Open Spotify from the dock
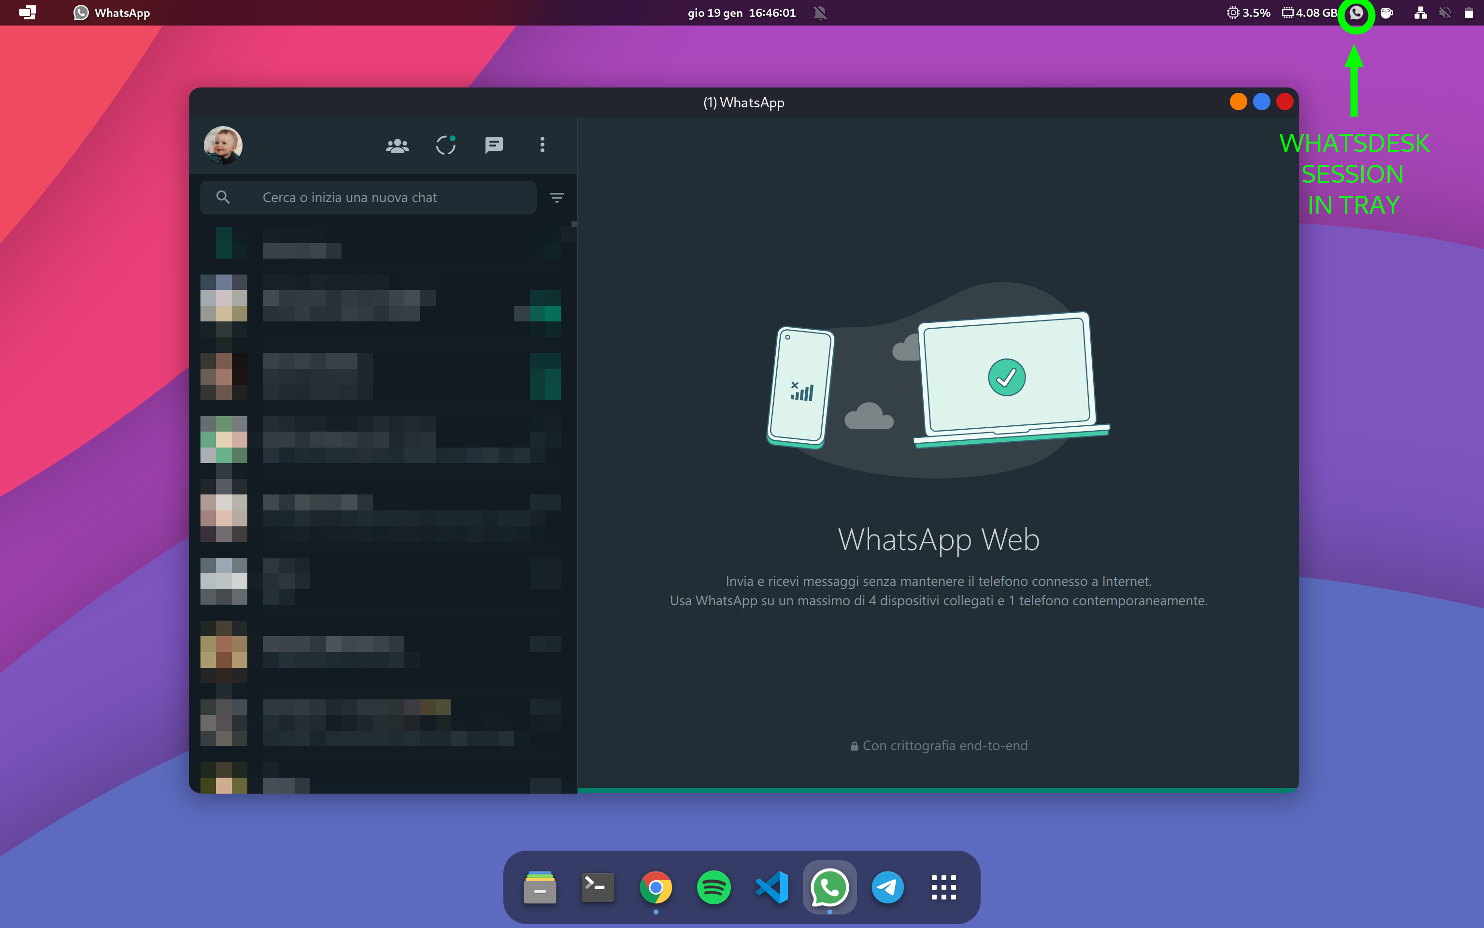The width and height of the screenshot is (1484, 928). (714, 887)
